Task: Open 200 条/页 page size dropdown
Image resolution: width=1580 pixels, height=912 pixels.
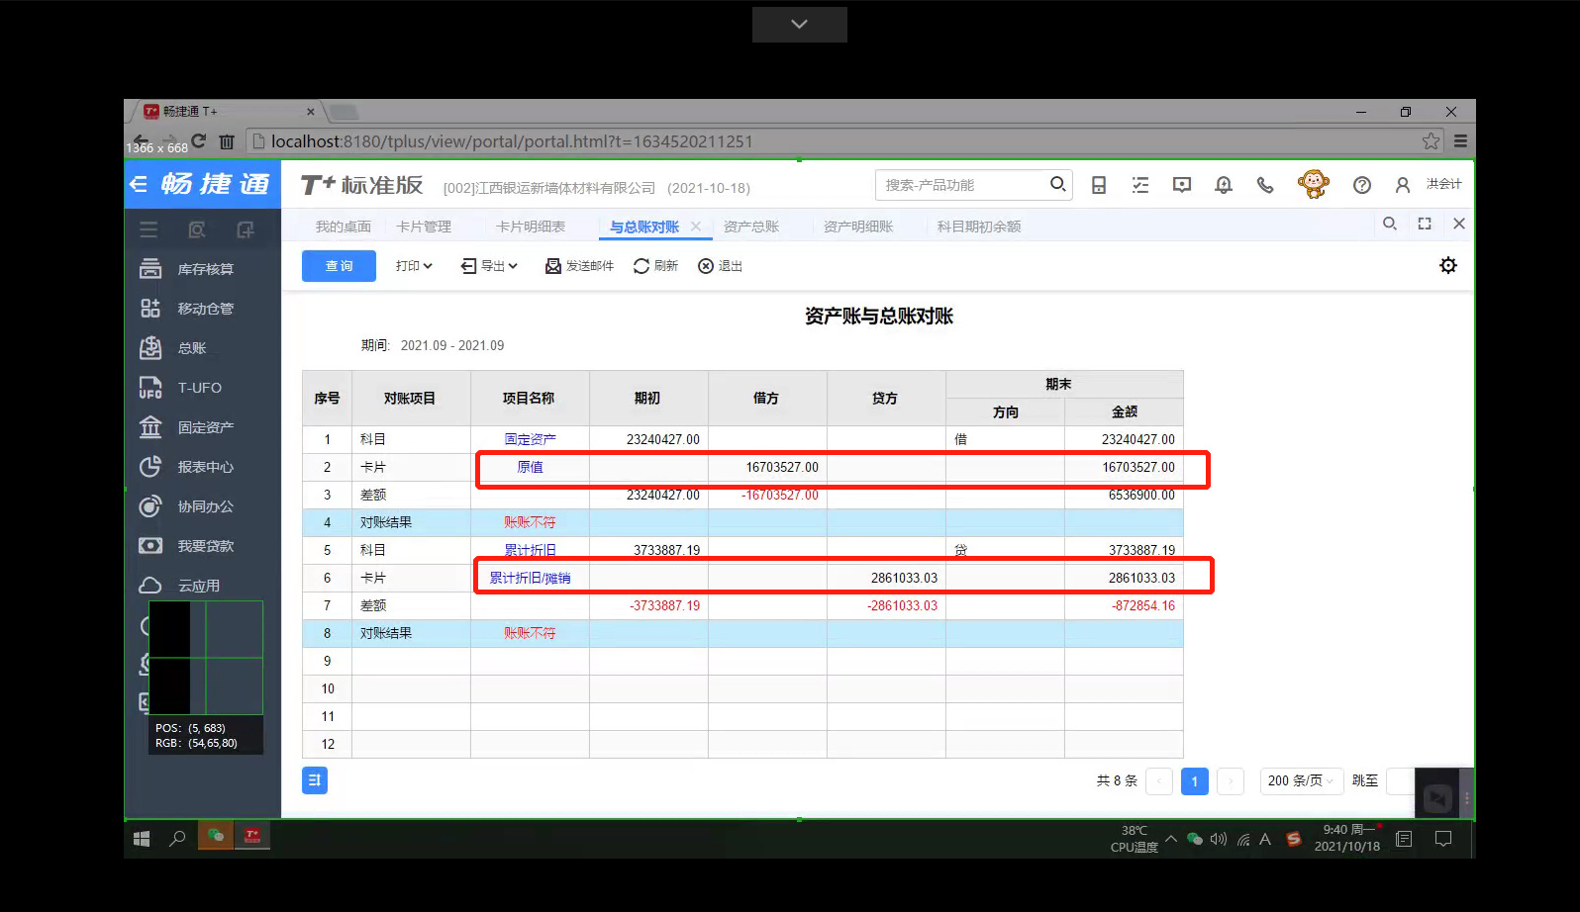Action: (x=1301, y=780)
